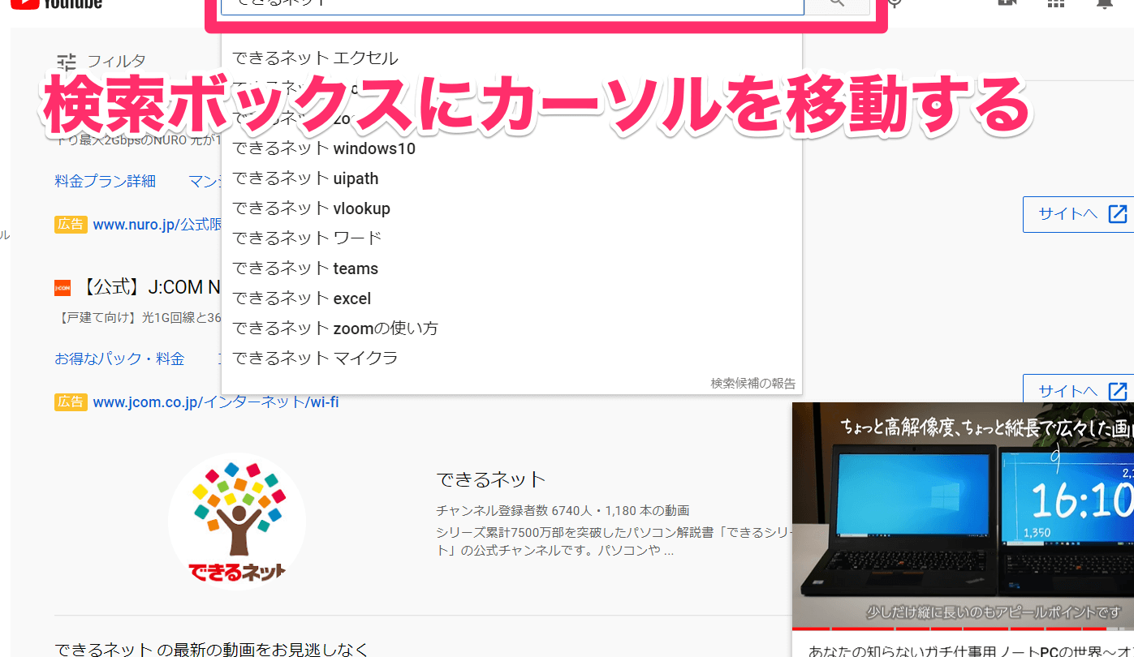1134x657 pixels.
Task: Select suggestion できるネット zoomの使い方
Action: click(511, 328)
